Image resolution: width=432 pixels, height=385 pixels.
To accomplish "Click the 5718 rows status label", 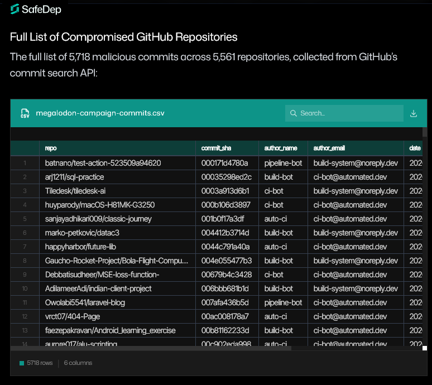I will click(x=40, y=363).
